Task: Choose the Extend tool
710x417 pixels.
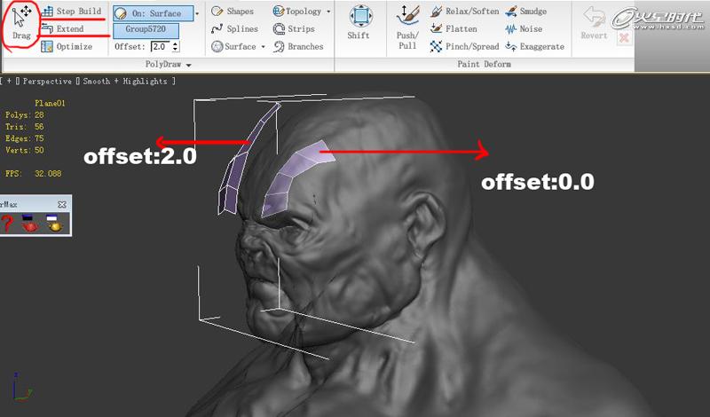Action: tap(62, 29)
